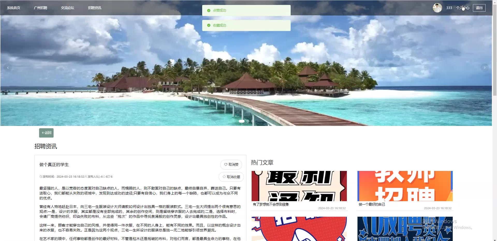The height and width of the screenshot is (241, 497).
Task: Go to 广州招聘 page
Action: [x=40, y=8]
